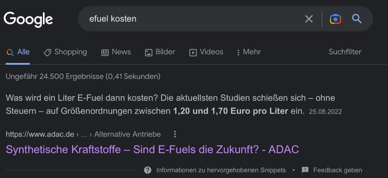Click the question mark help icon

[148, 170]
